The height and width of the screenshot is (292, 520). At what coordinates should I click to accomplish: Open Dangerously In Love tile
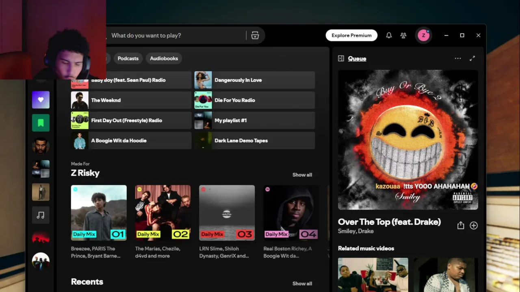click(x=255, y=80)
